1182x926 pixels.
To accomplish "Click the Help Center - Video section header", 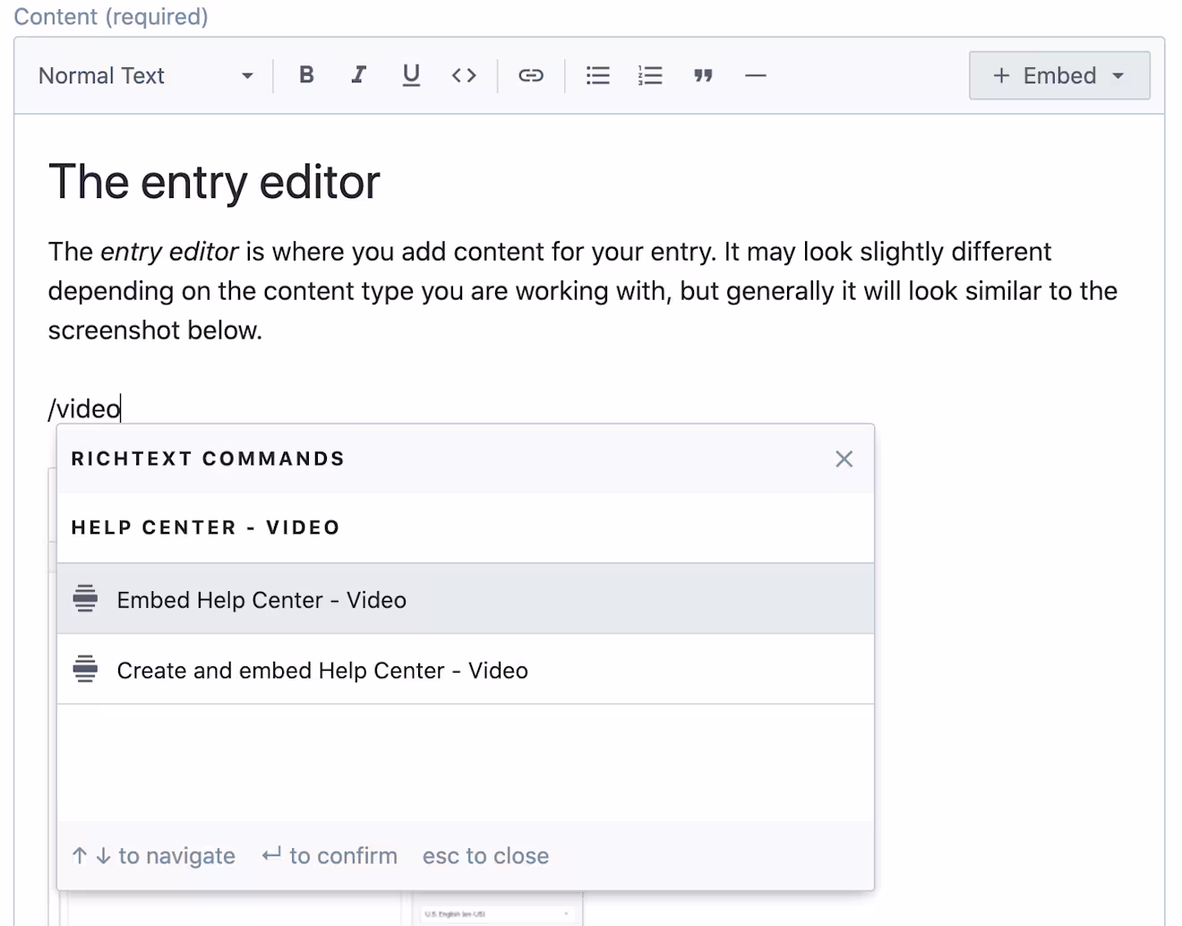I will 206,527.
